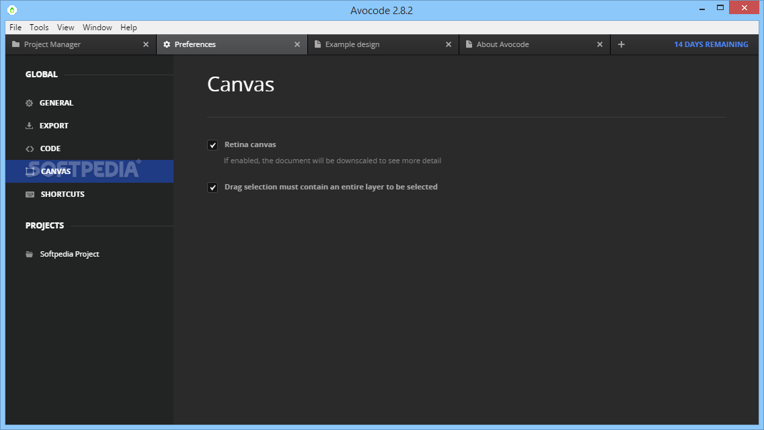Maximize the Avocode window

click(x=720, y=8)
